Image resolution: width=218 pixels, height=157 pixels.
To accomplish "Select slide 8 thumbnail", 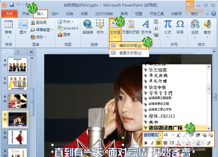I will click(17, 137).
